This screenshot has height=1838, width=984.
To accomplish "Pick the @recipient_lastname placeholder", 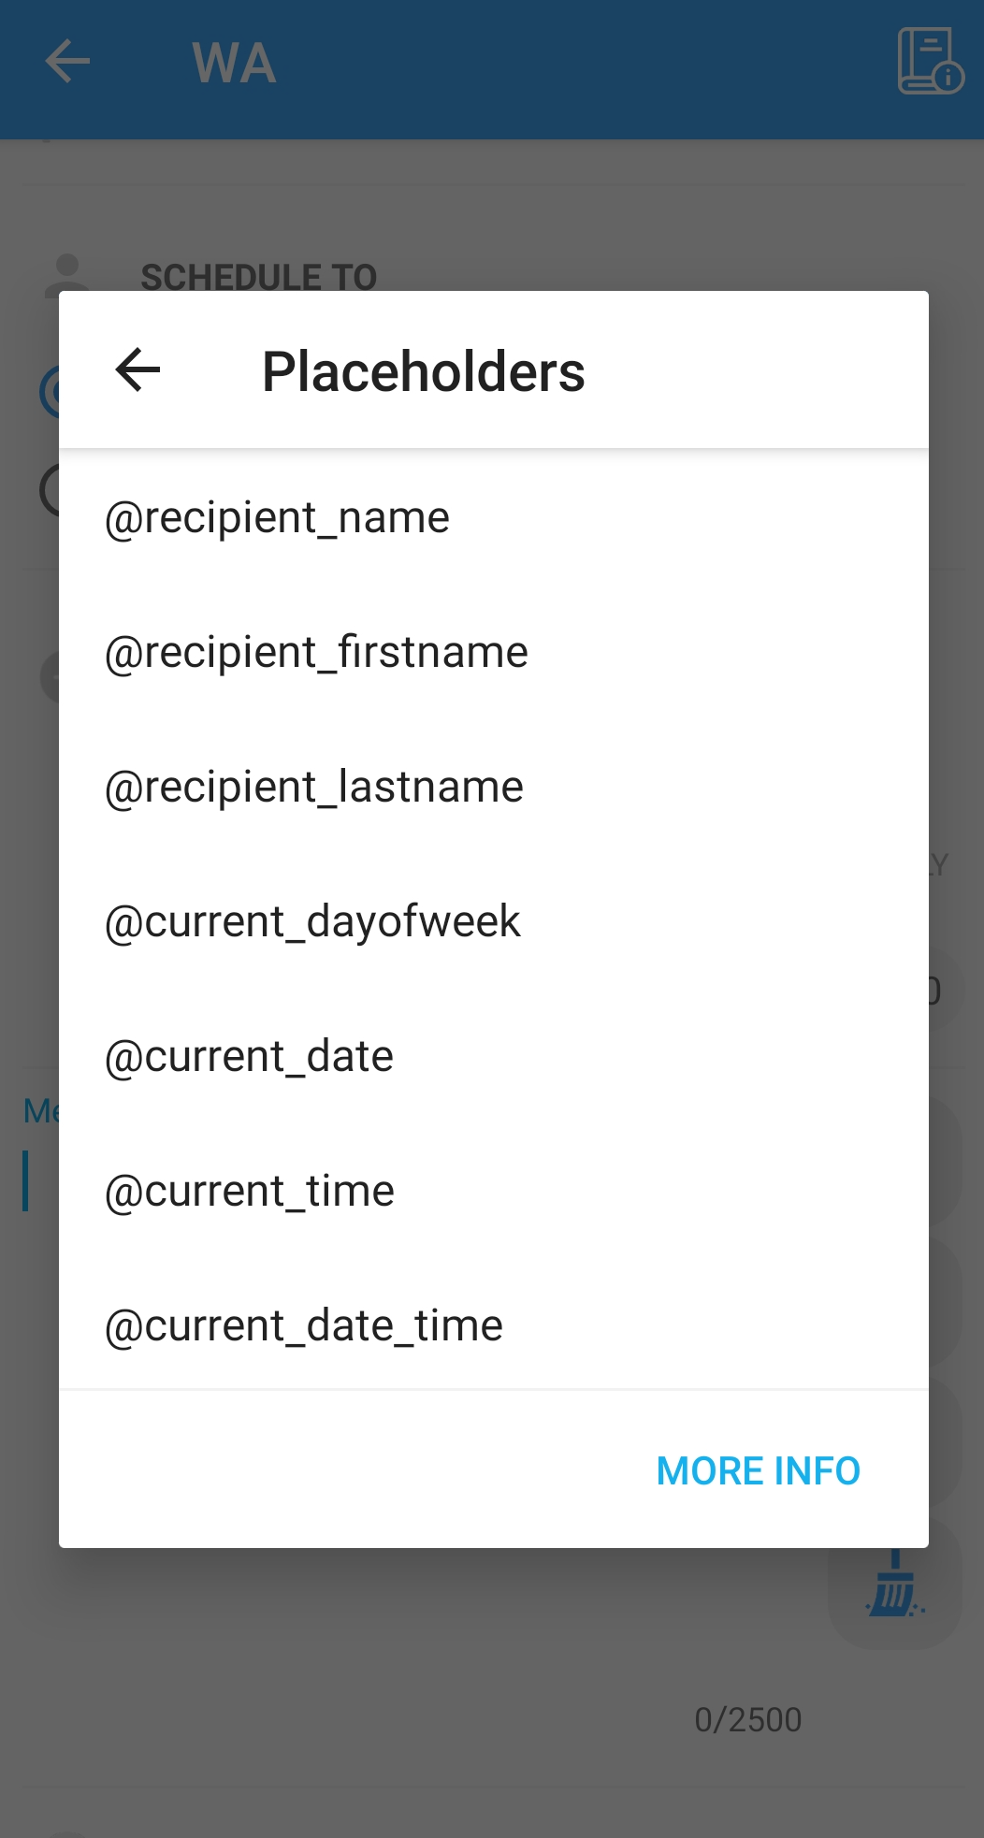I will click(x=313, y=788).
